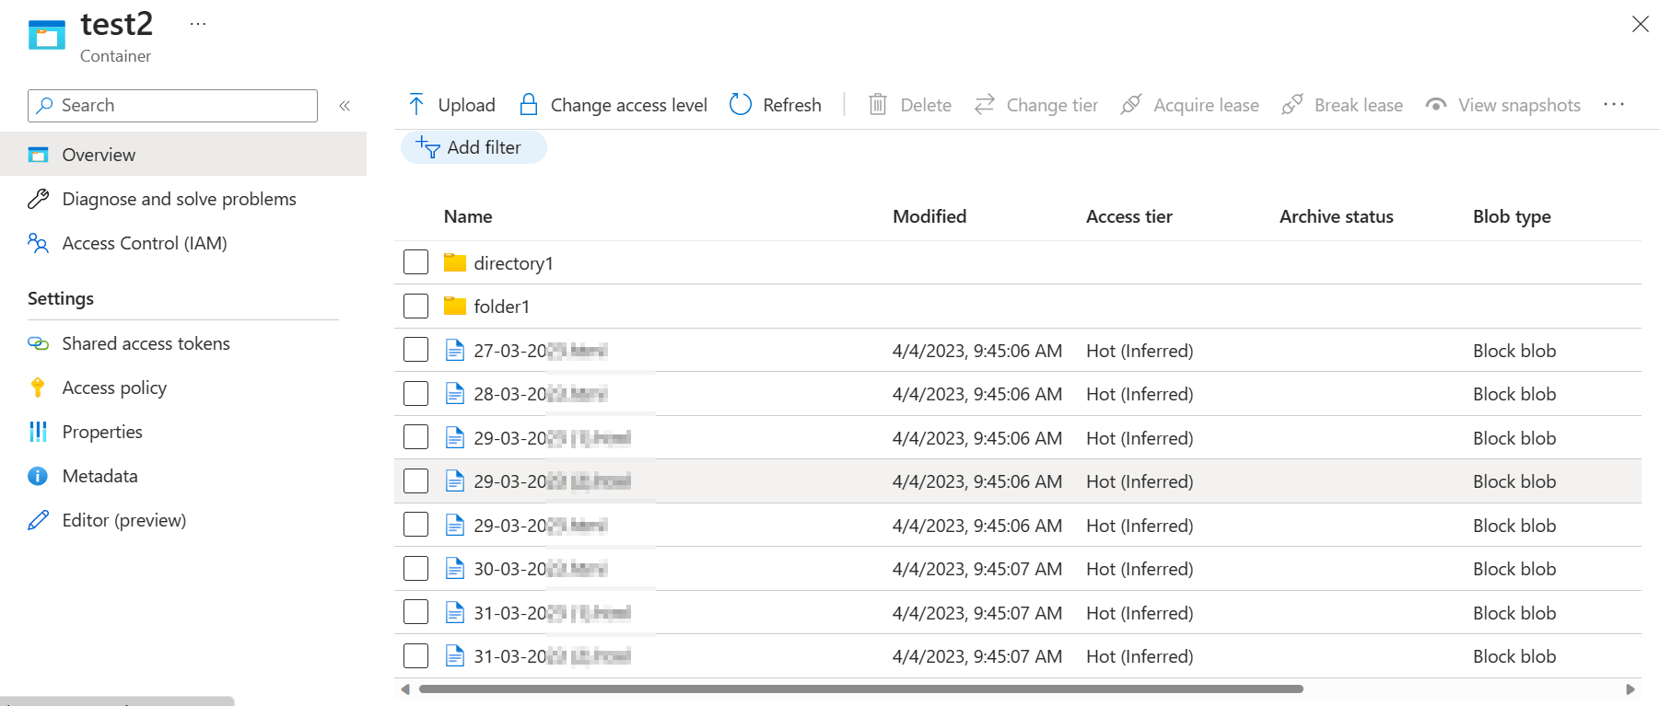Click Change access level text

628,105
